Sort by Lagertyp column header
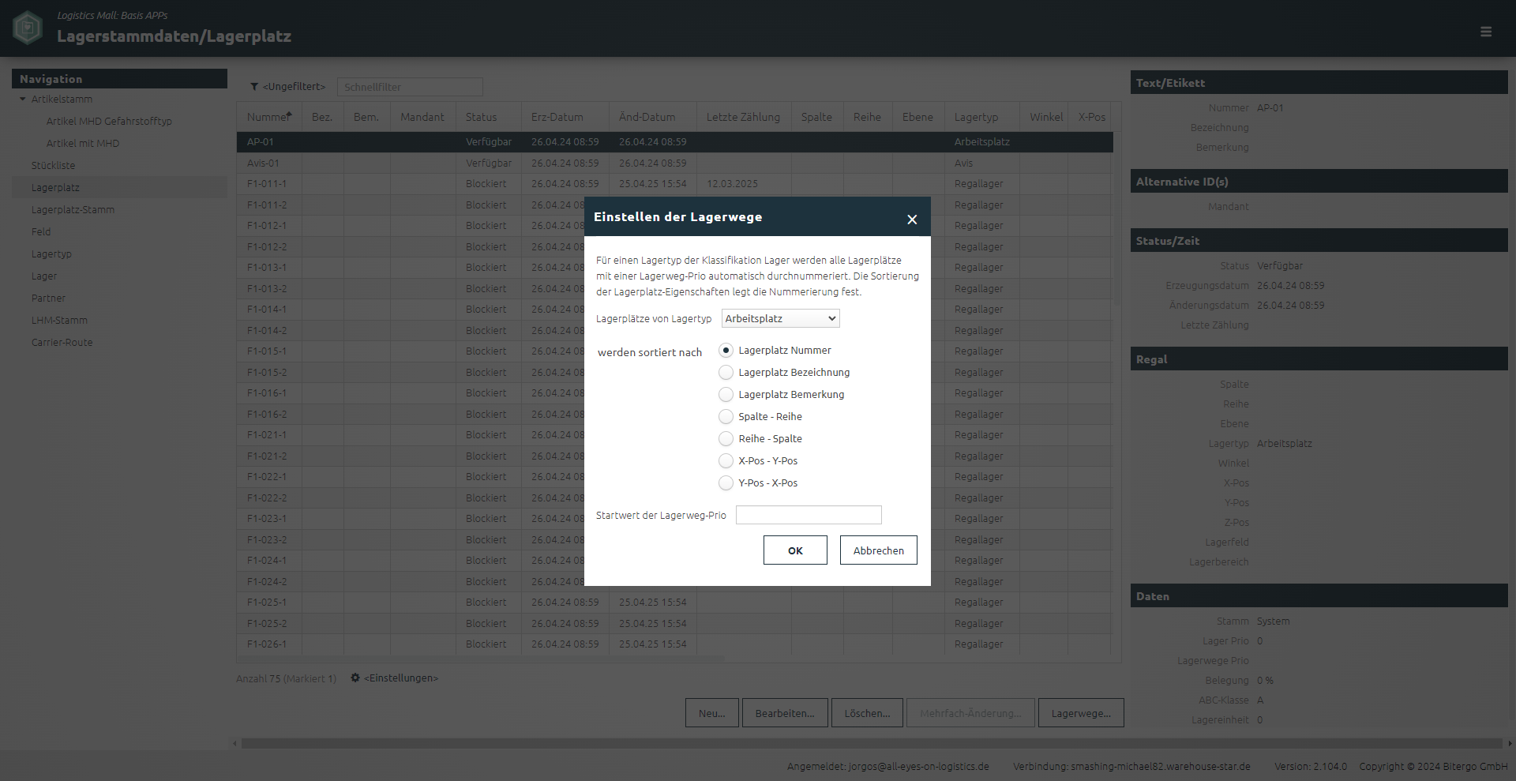The width and height of the screenshot is (1516, 781). click(981, 117)
